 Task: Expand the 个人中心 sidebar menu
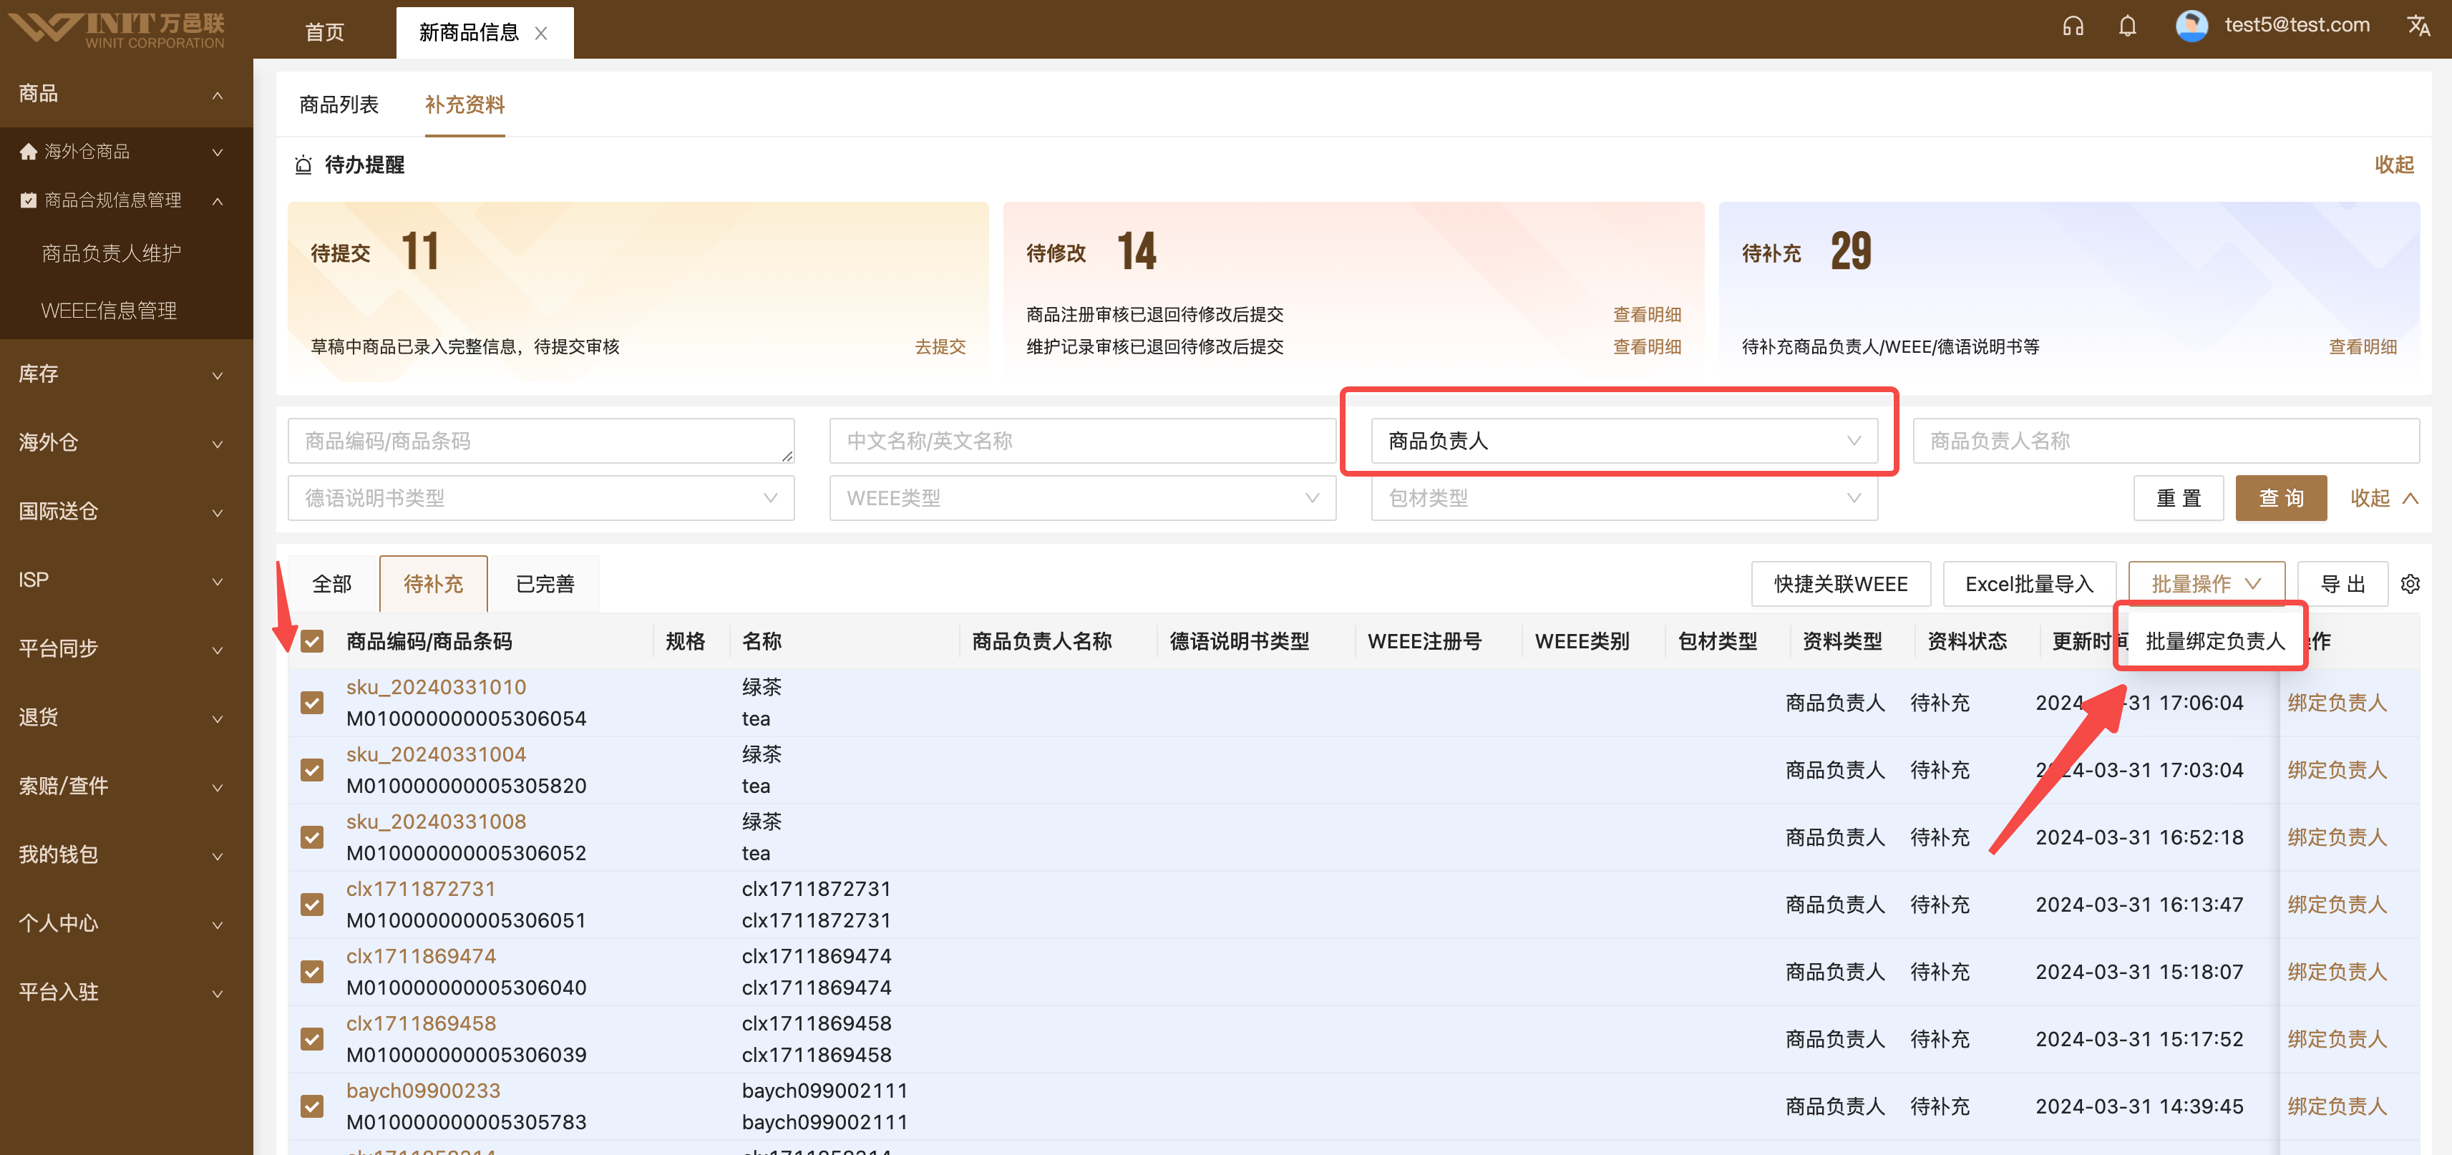tap(127, 923)
